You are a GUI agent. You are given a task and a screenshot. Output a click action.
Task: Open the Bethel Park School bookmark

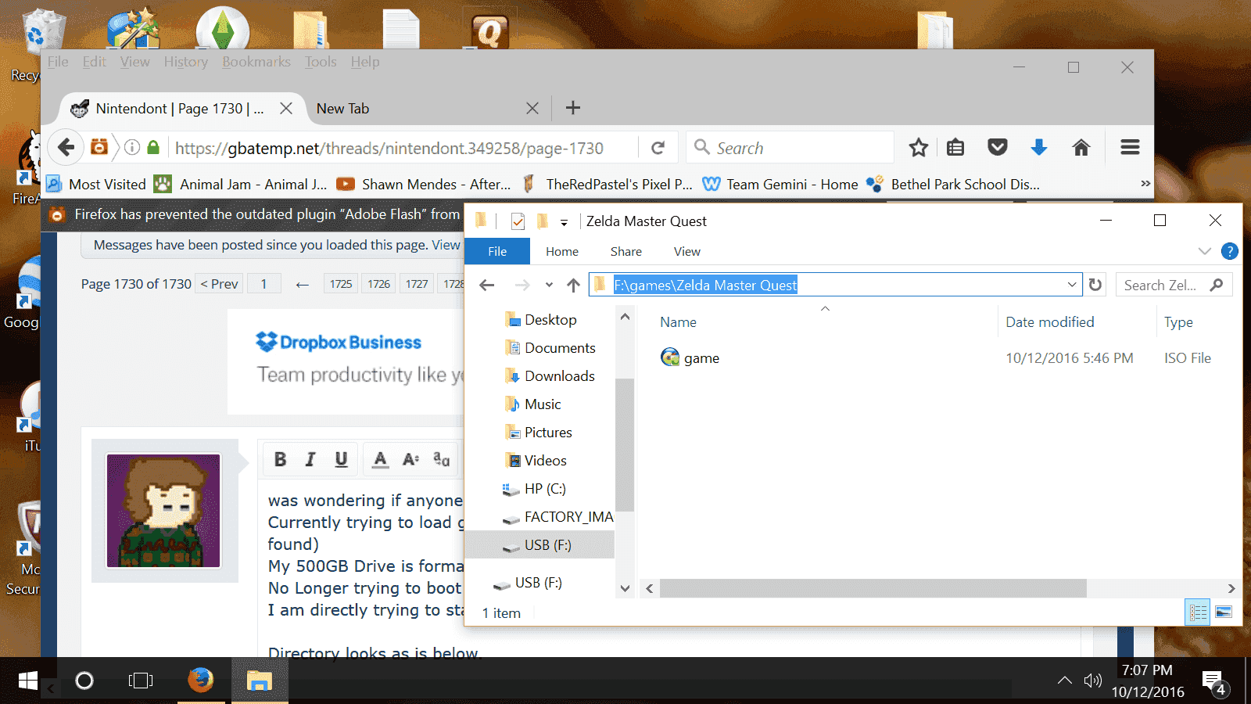coord(953,185)
